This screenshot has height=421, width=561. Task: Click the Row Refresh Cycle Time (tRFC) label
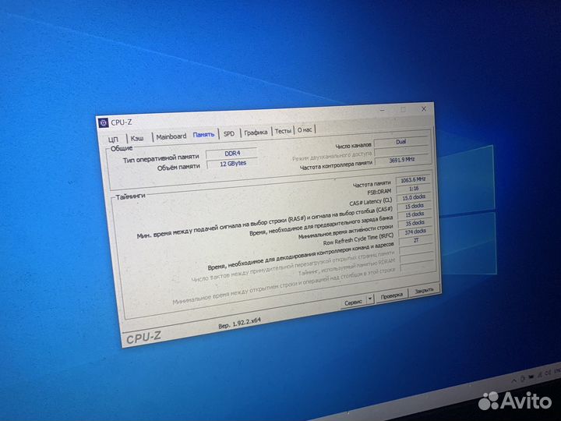pos(358,239)
